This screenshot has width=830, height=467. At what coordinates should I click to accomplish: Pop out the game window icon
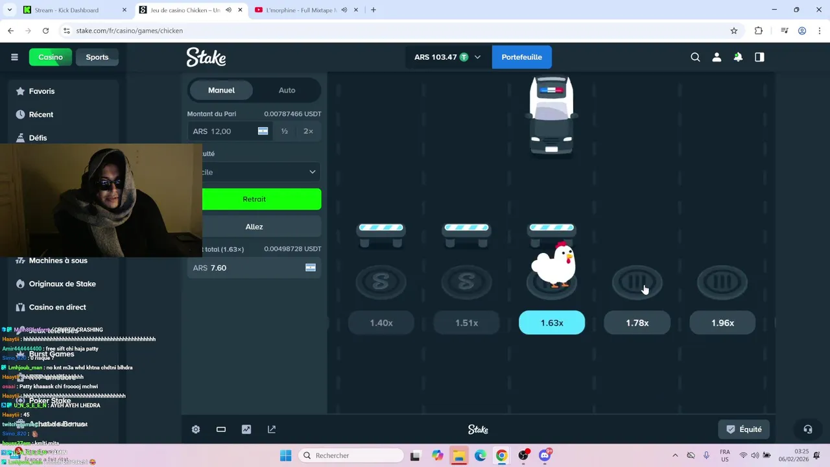(272, 429)
